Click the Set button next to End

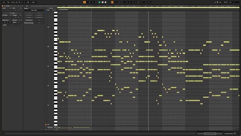point(20,8)
